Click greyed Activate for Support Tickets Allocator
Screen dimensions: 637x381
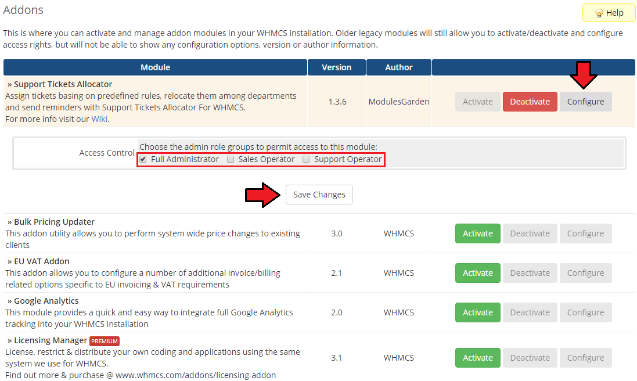pos(478,102)
